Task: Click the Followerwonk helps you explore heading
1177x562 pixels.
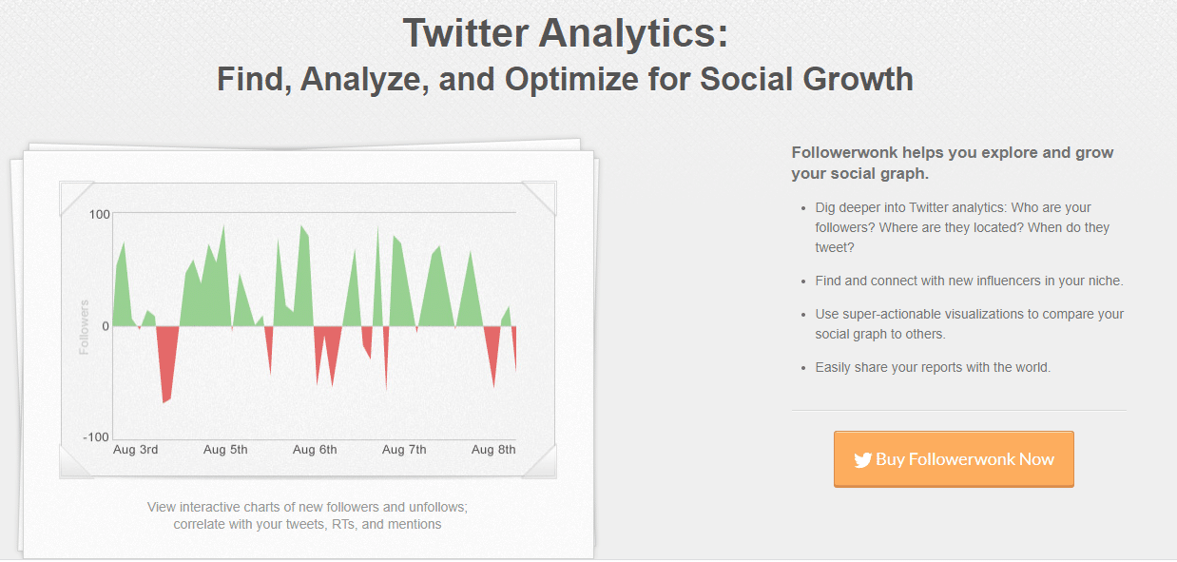Action: (x=953, y=163)
